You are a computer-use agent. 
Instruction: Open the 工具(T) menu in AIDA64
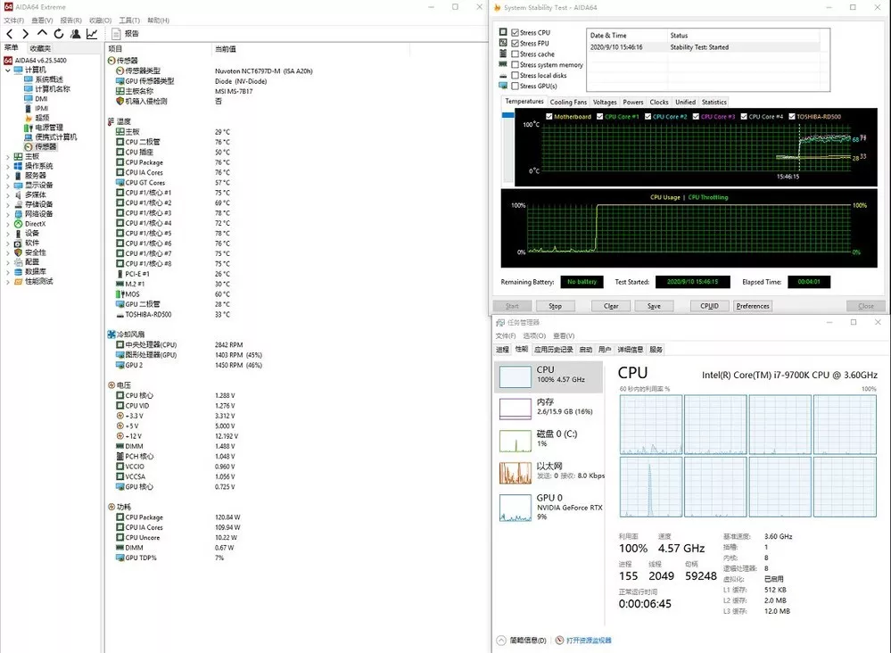pyautogui.click(x=129, y=20)
